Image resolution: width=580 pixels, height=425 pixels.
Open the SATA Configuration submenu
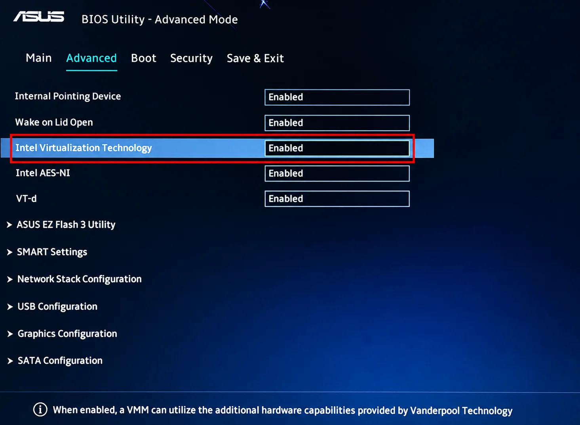coord(60,360)
